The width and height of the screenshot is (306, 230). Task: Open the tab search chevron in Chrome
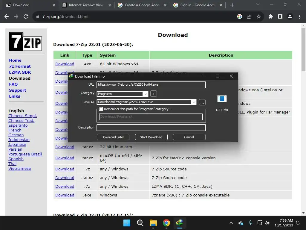(x=258, y=4)
